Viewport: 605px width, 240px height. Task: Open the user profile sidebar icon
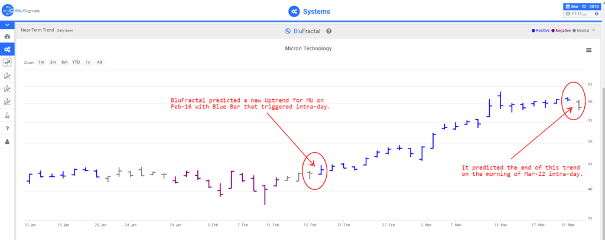click(7, 142)
